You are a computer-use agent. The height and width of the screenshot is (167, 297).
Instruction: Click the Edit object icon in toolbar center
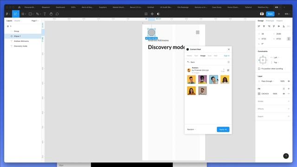[x=146, y=14]
